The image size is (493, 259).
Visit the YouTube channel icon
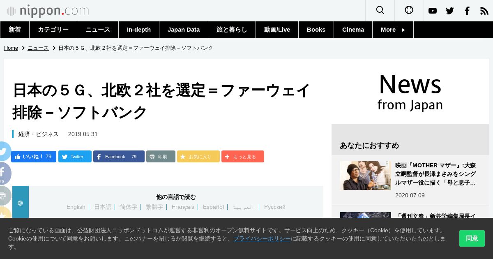point(433,11)
